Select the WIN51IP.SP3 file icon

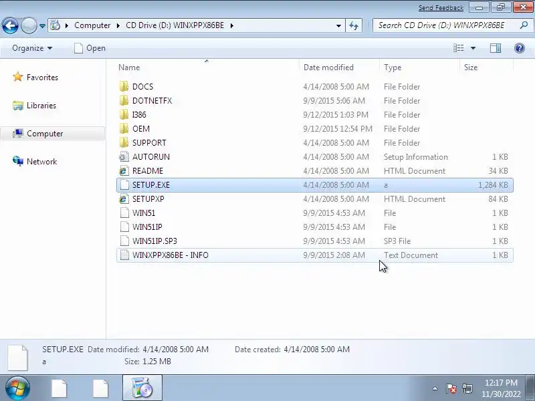(x=124, y=241)
